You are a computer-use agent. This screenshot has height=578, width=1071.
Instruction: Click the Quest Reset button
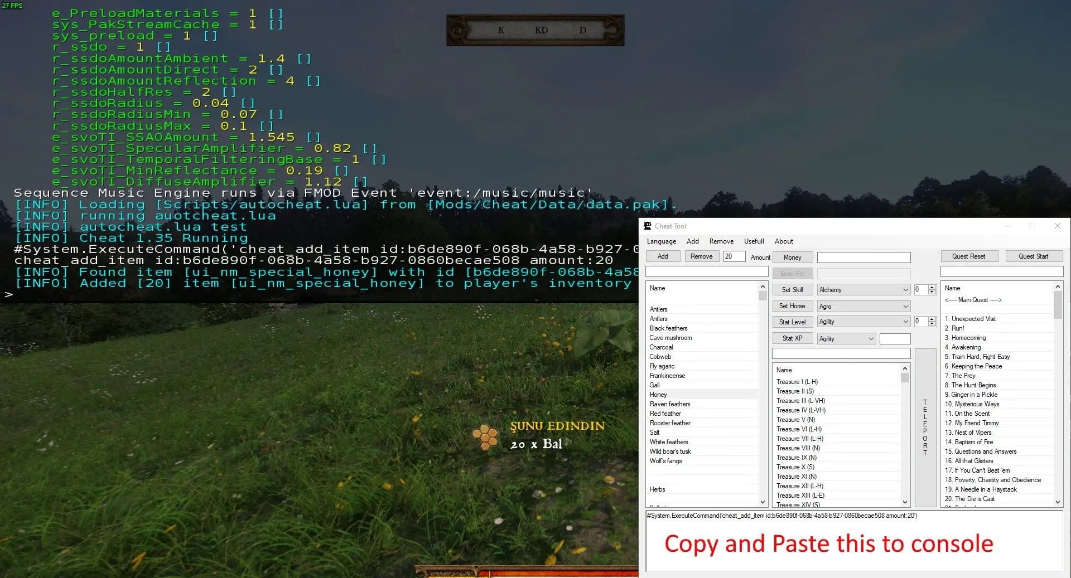(x=968, y=256)
